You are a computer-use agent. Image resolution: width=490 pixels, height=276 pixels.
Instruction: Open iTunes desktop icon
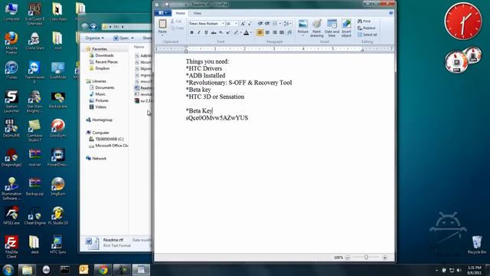tap(11, 70)
